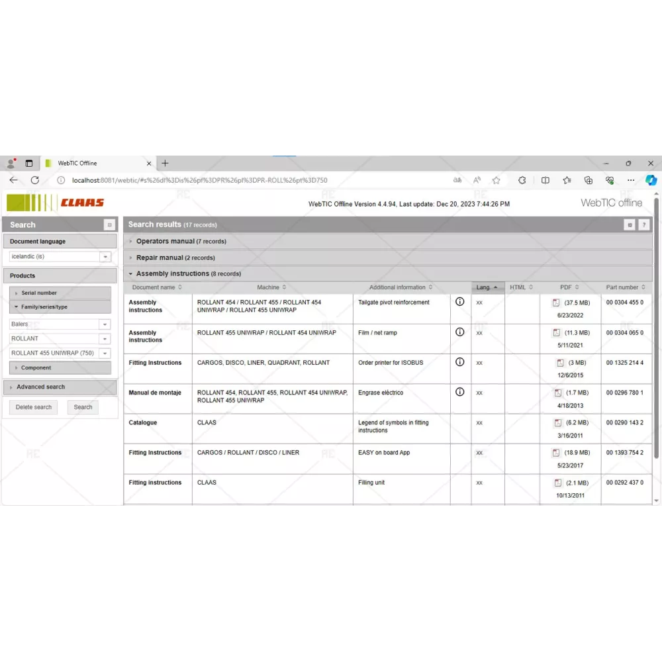Open the EASY on board App PDF

click(x=556, y=453)
